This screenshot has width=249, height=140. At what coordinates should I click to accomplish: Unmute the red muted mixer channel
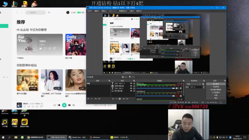coord(177,96)
